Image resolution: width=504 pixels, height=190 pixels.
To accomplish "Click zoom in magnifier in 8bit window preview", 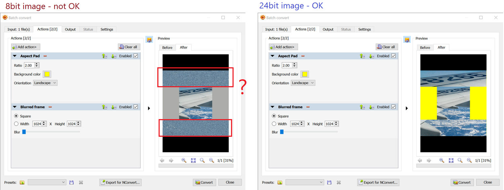I will tap(184, 161).
